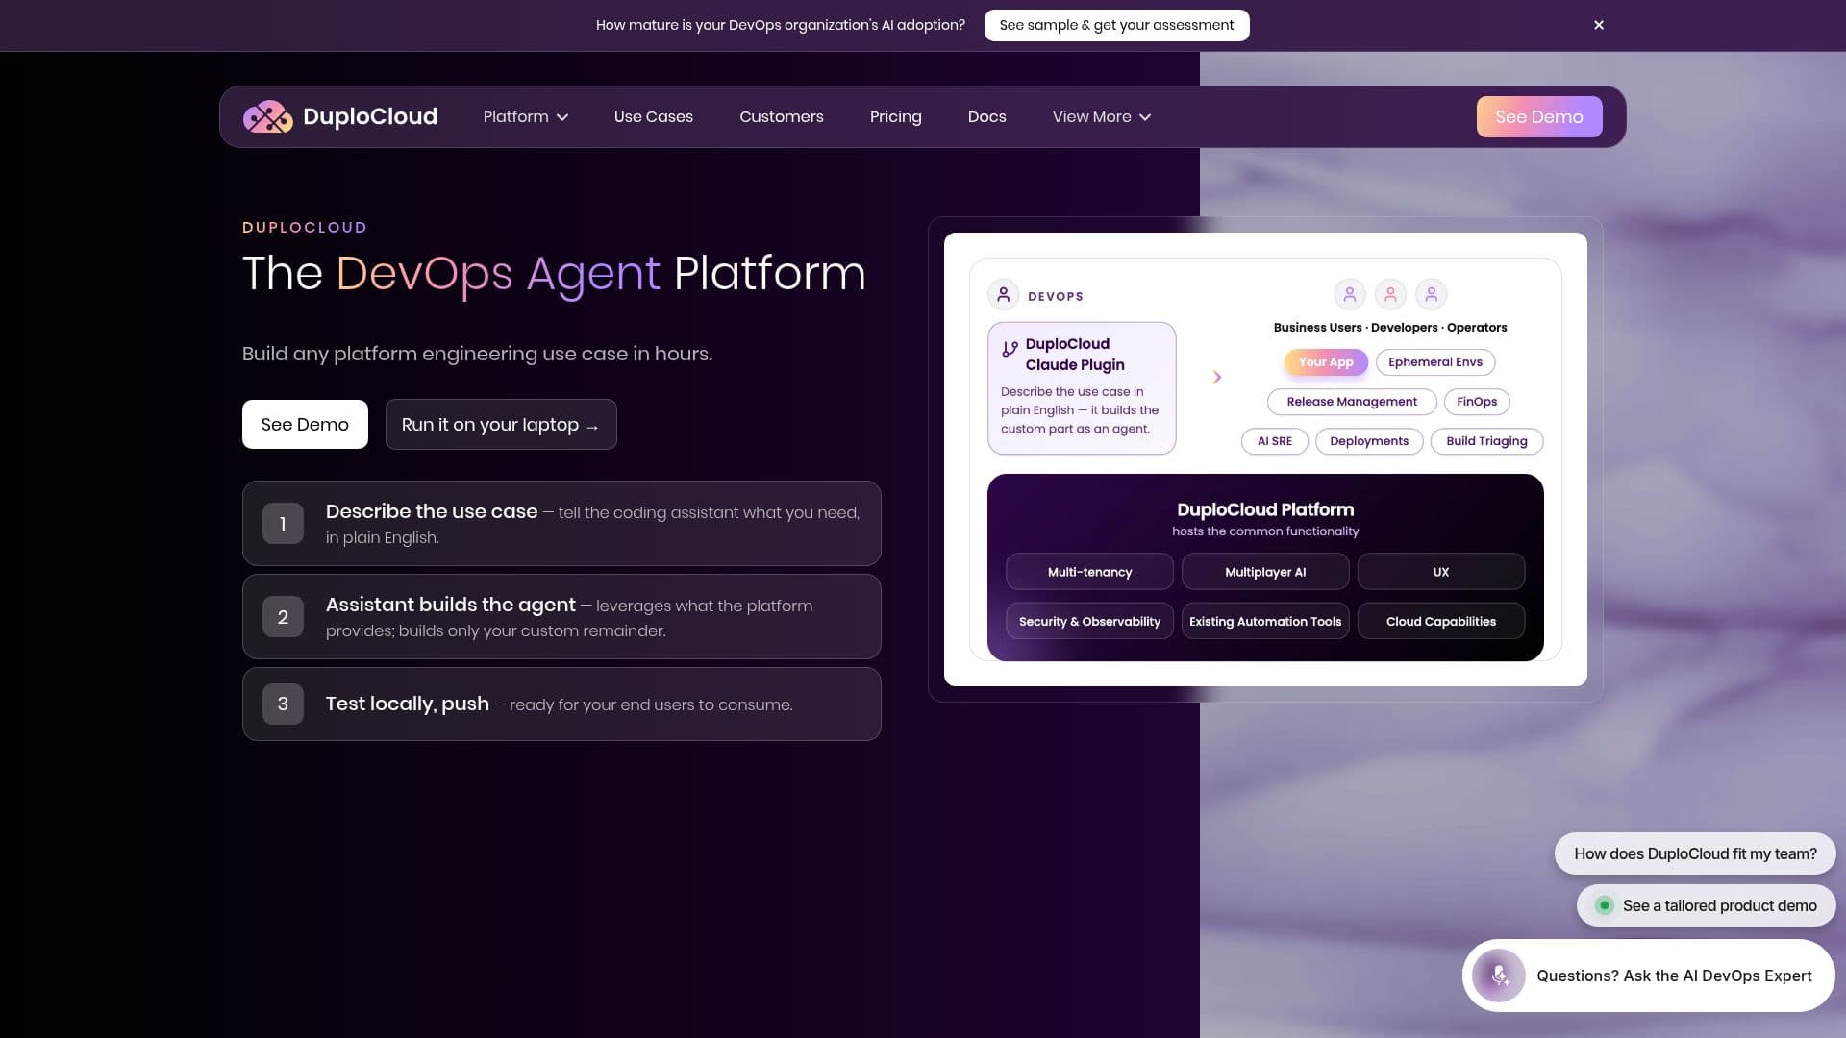Click the UX box in platform diagram

[1441, 572]
